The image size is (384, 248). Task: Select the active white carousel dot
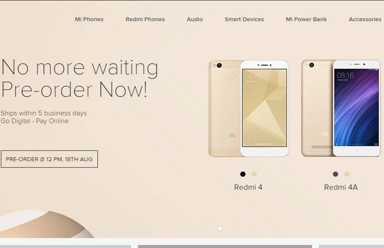(220, 229)
